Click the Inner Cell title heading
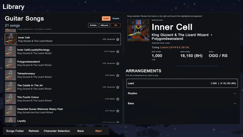 [172, 27]
